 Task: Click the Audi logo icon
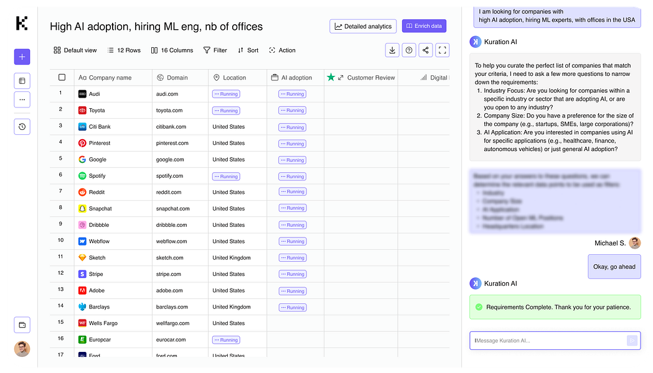point(82,94)
